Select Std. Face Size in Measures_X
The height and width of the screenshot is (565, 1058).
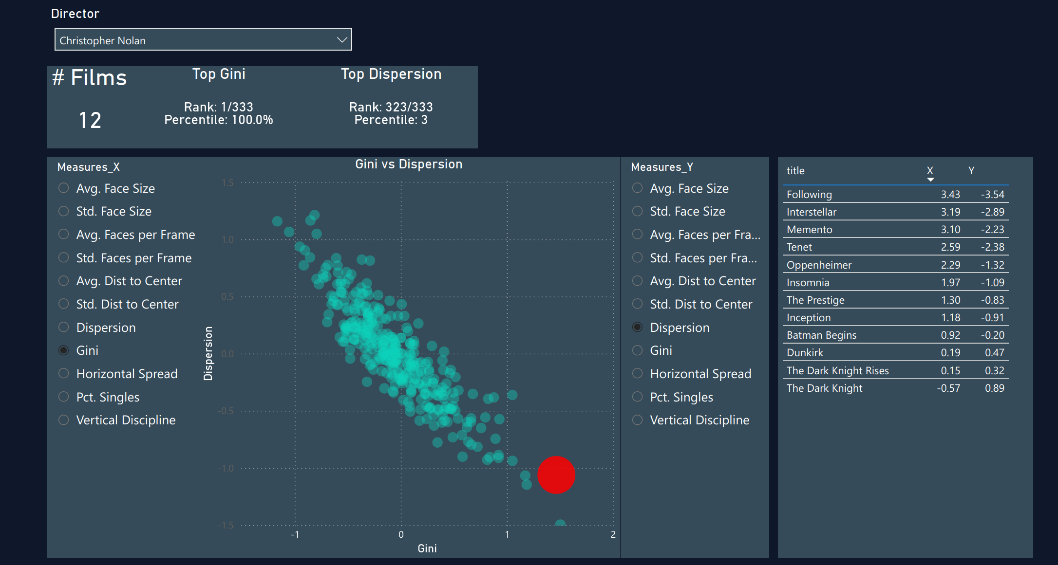63,211
